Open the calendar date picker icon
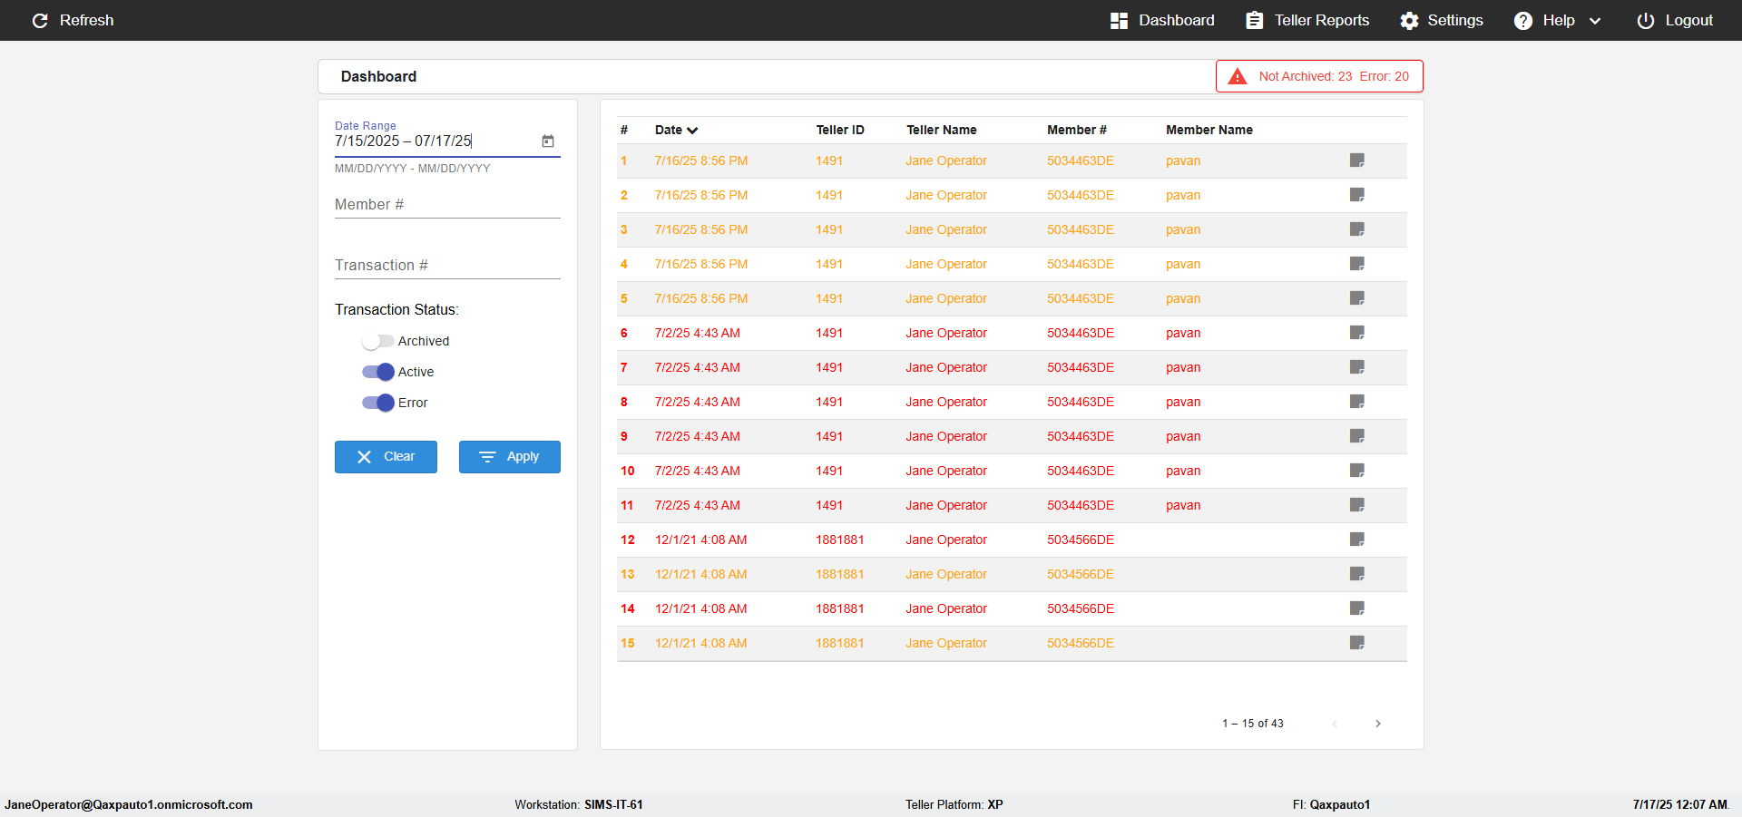1742x817 pixels. (548, 141)
